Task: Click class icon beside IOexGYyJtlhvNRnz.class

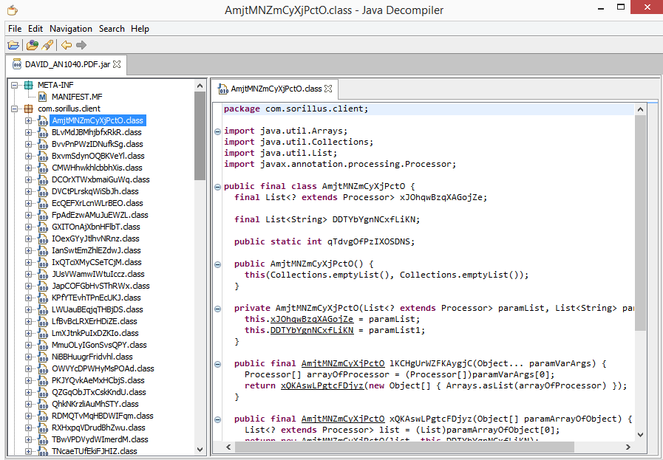Action: point(43,238)
